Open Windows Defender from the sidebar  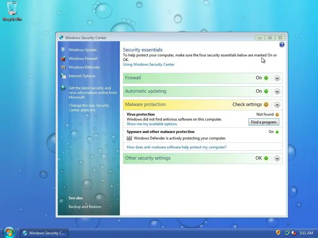click(84, 67)
